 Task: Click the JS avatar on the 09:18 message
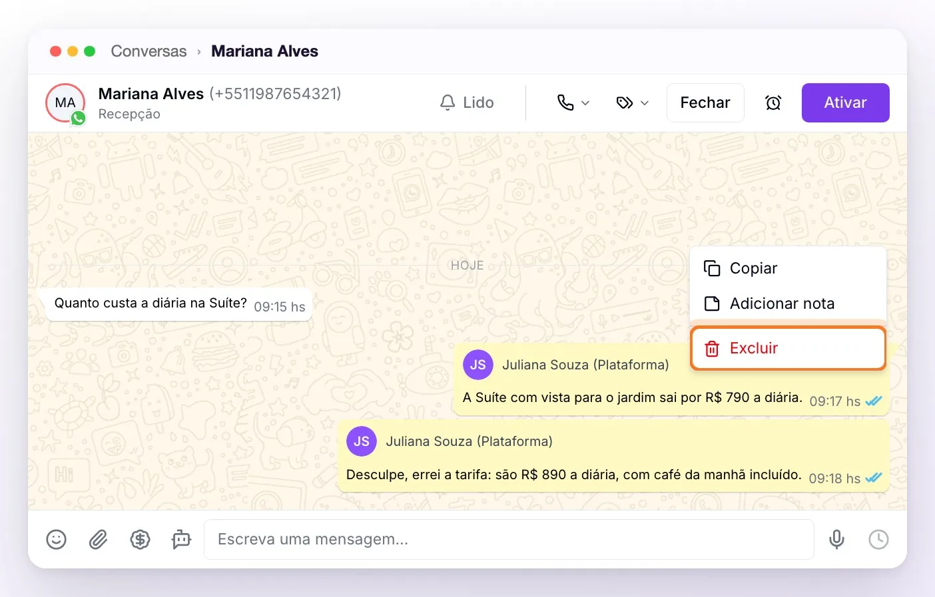point(362,441)
